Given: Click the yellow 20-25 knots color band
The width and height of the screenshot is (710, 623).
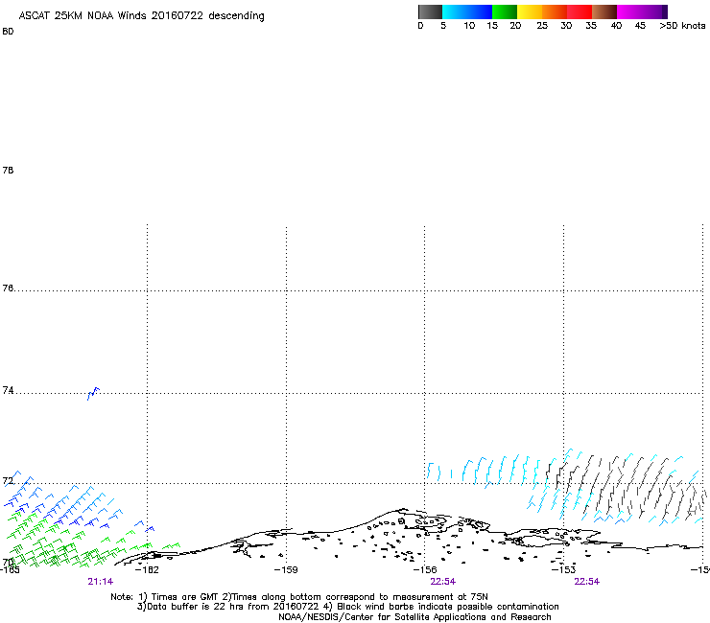Looking at the screenshot, I should [x=530, y=12].
